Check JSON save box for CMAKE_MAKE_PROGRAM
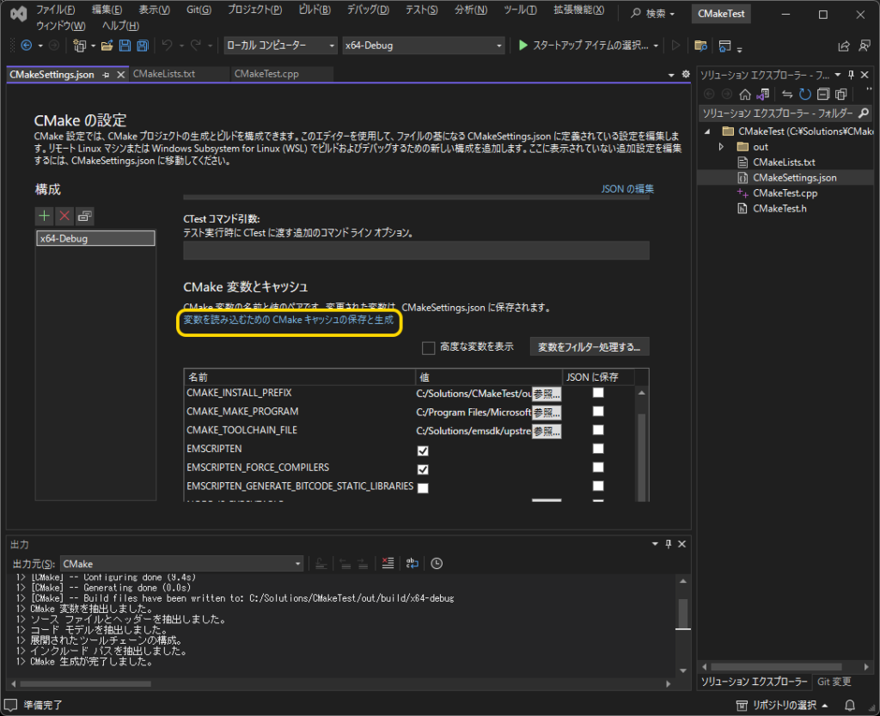This screenshot has height=716, width=880. (598, 412)
